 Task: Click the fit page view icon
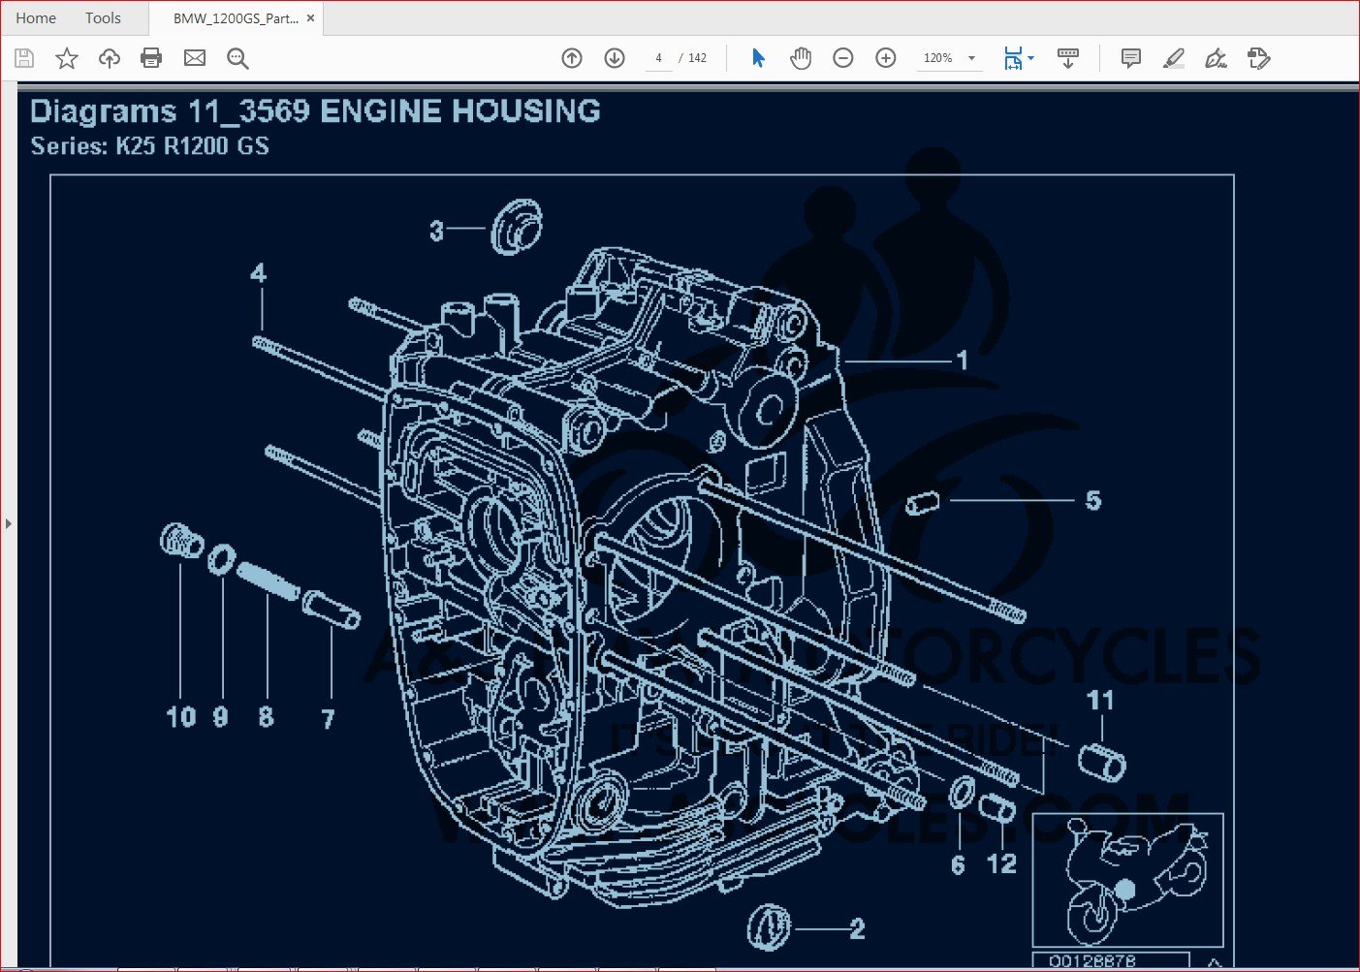point(1013,58)
